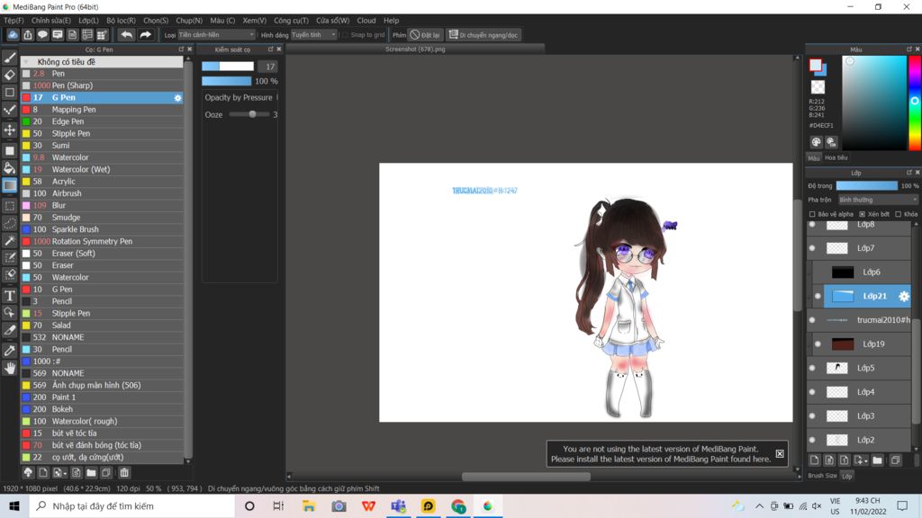The image size is (922, 518).
Task: Click the add brush folder icon
Action: pos(91,472)
